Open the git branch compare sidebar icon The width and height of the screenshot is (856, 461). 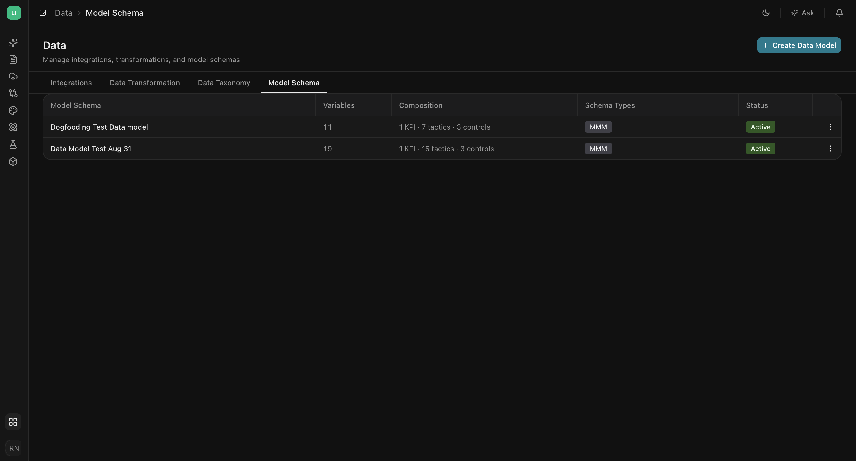point(13,93)
